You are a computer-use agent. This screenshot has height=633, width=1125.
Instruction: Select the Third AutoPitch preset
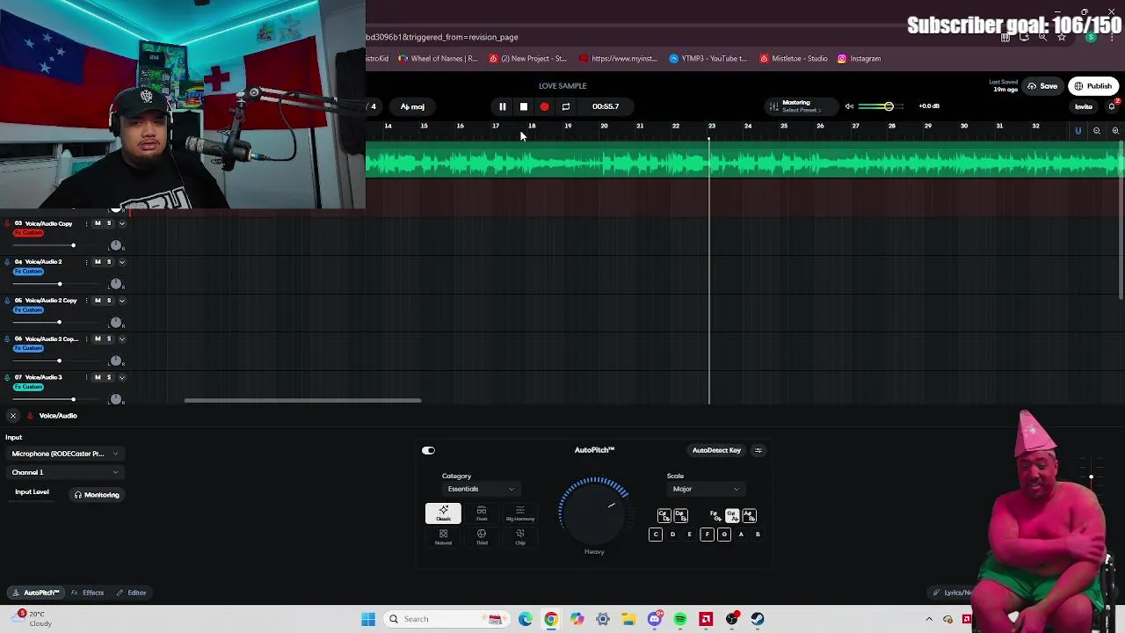coord(482,537)
